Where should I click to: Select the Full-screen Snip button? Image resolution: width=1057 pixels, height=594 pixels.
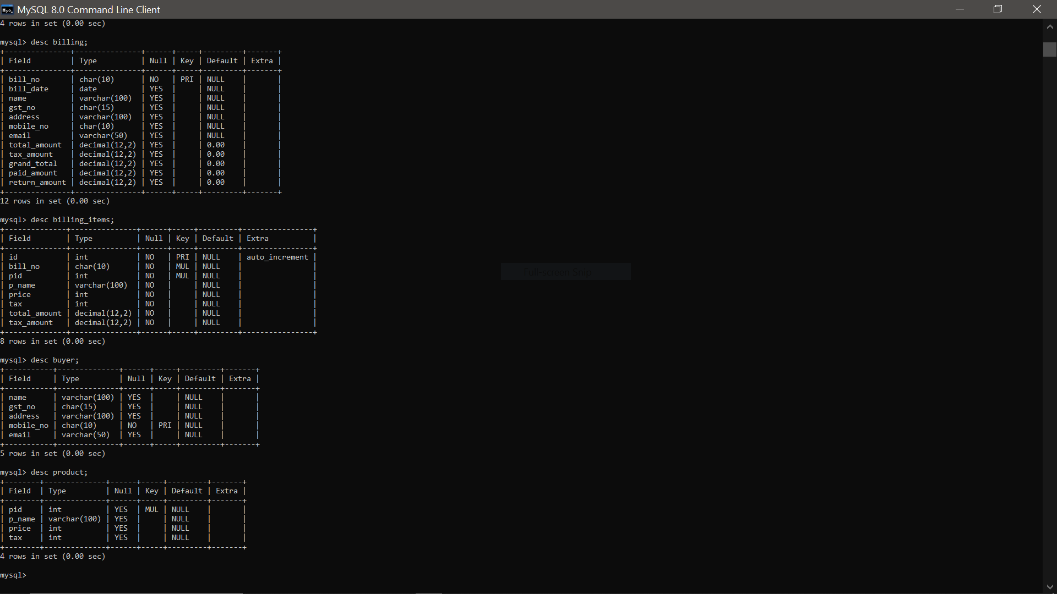coord(566,272)
